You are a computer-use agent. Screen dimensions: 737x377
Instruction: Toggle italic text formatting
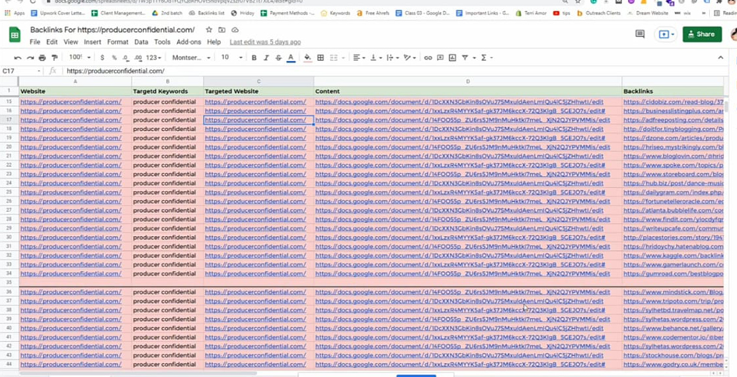pos(266,58)
